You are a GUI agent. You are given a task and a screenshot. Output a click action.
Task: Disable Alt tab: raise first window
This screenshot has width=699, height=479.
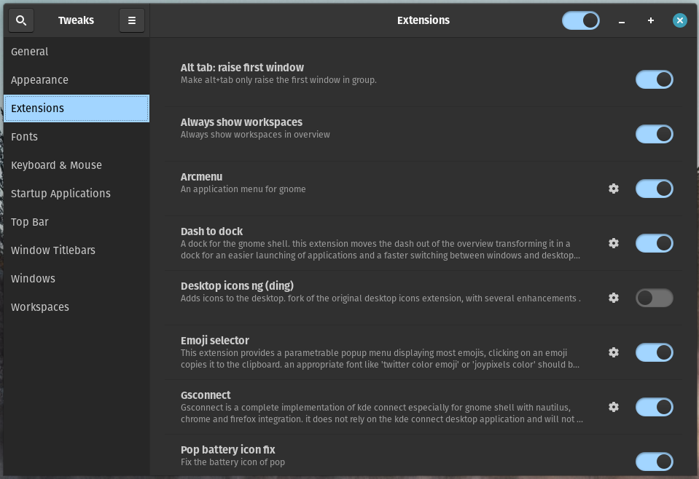(x=655, y=79)
